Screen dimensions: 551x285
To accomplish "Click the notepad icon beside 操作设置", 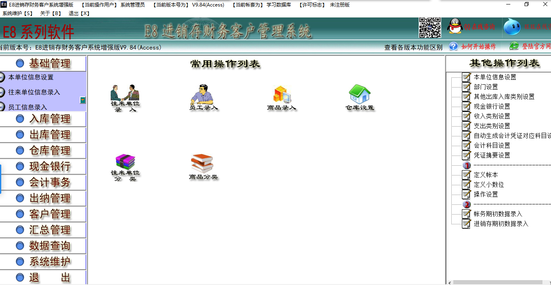I will click(467, 194).
